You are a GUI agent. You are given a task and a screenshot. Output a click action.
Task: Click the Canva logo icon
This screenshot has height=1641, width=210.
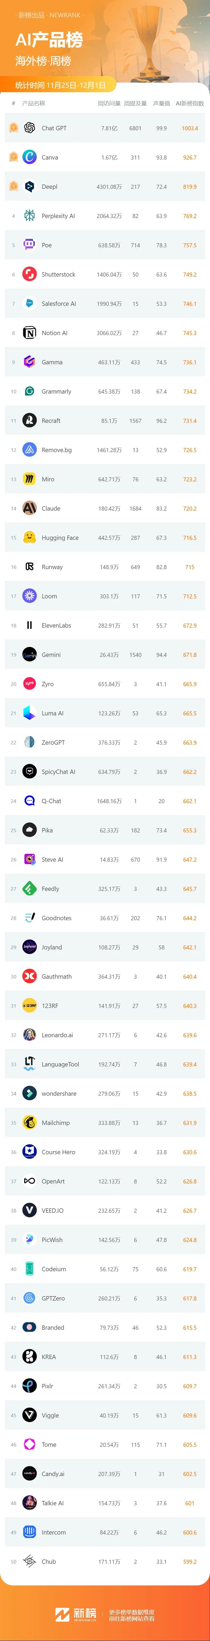[x=29, y=157]
